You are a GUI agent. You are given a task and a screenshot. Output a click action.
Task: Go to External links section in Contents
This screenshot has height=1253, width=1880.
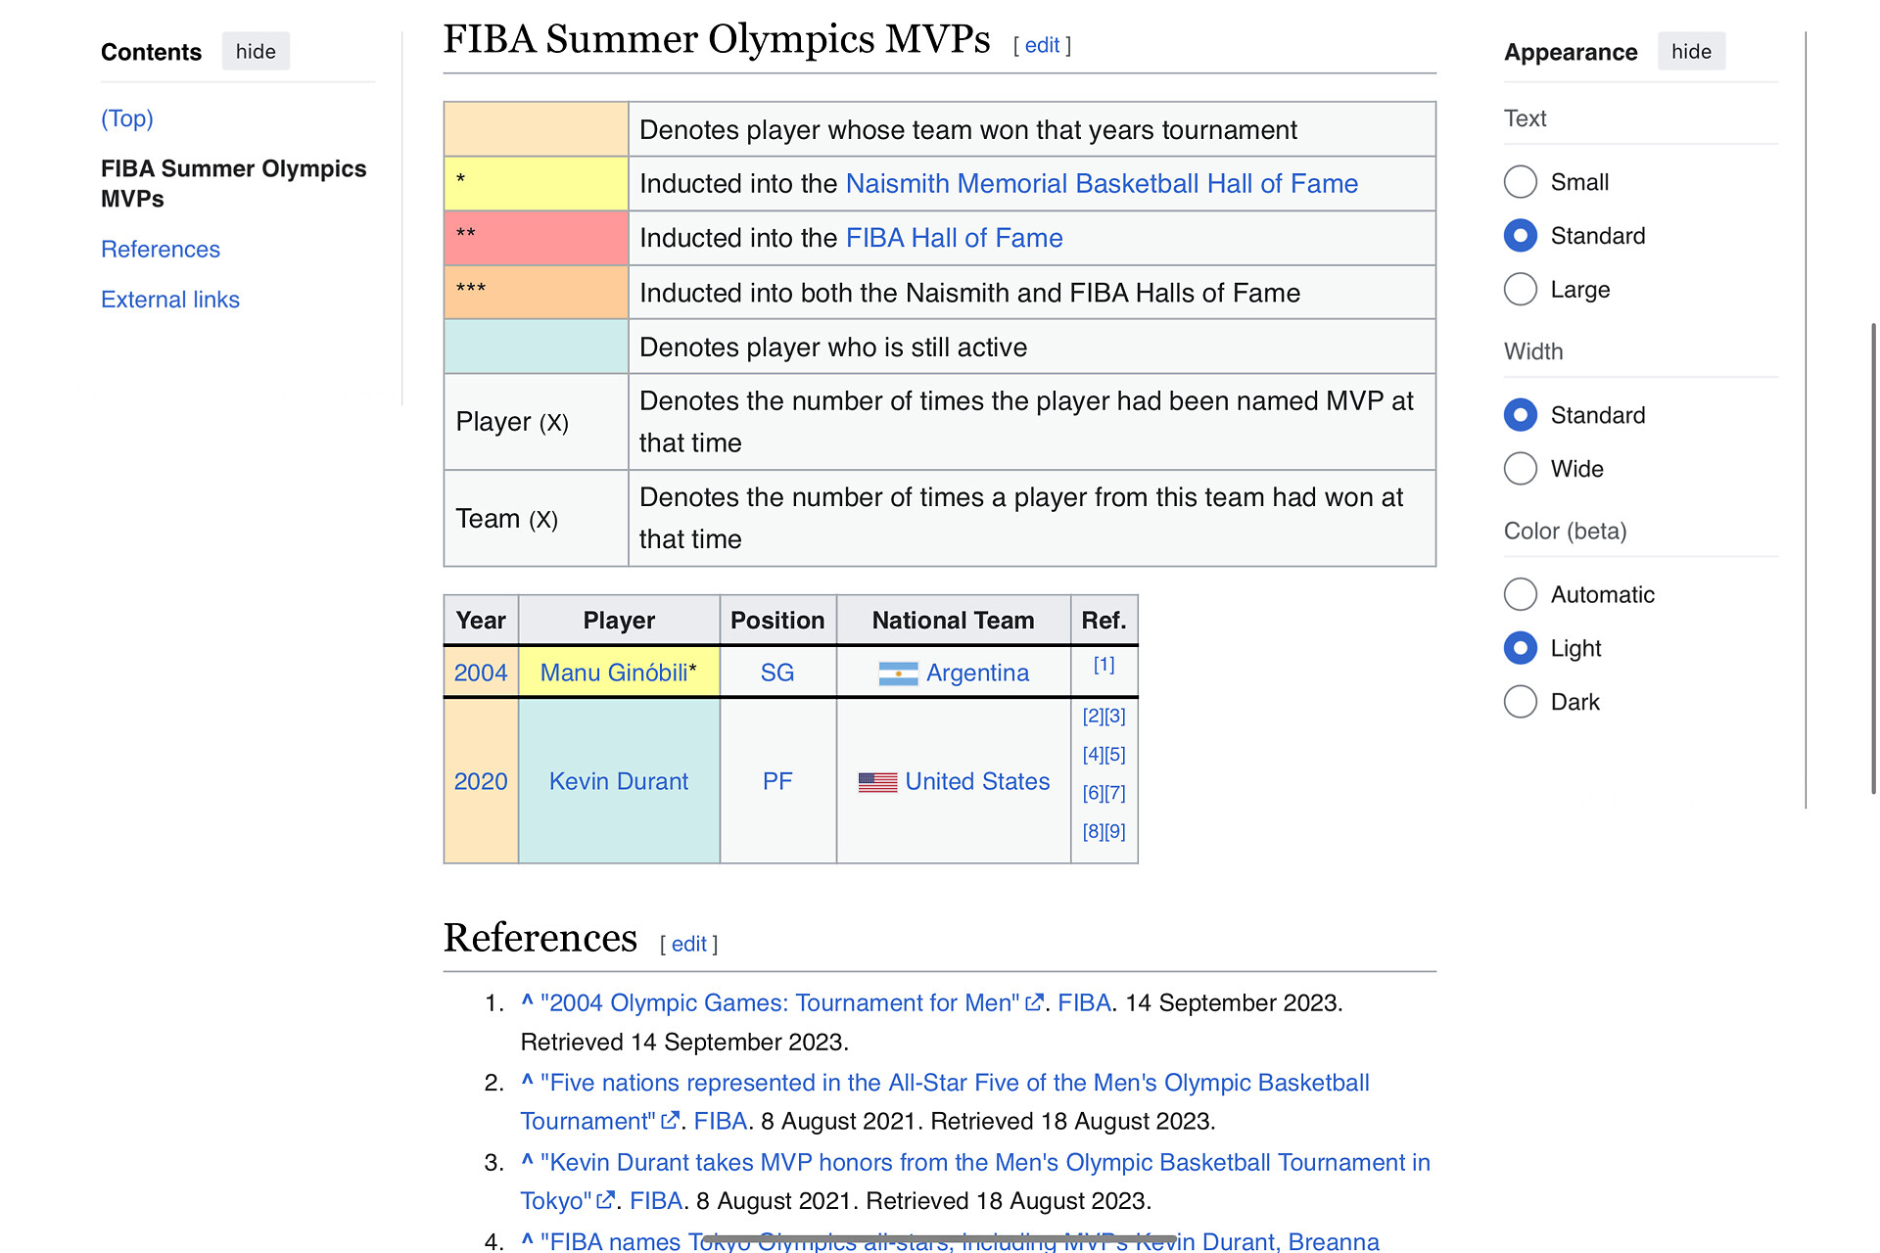click(170, 300)
